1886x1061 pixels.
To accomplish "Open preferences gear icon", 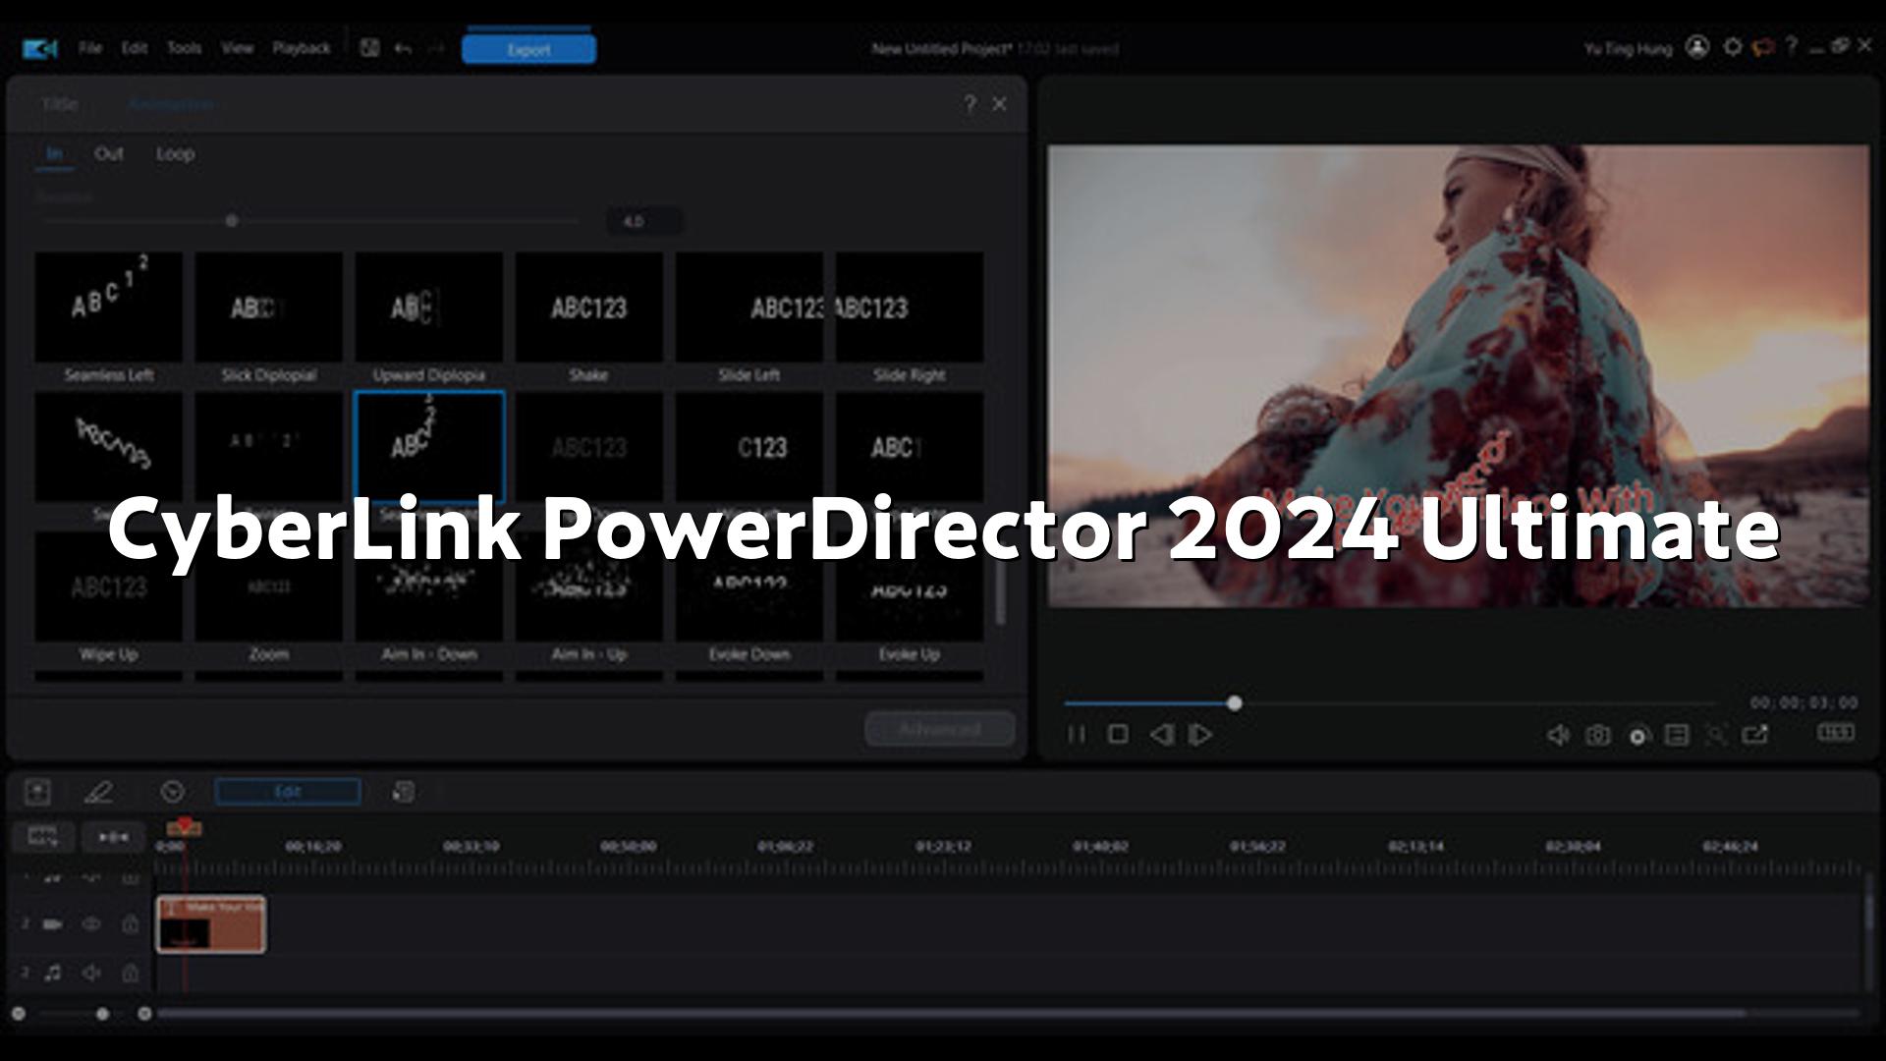I will click(1733, 47).
